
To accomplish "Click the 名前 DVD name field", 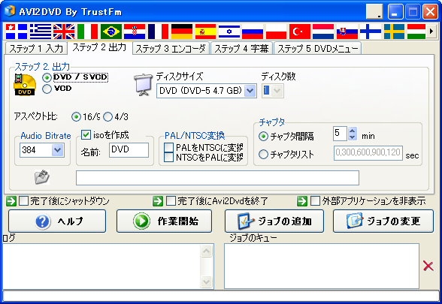I will coord(129,150).
